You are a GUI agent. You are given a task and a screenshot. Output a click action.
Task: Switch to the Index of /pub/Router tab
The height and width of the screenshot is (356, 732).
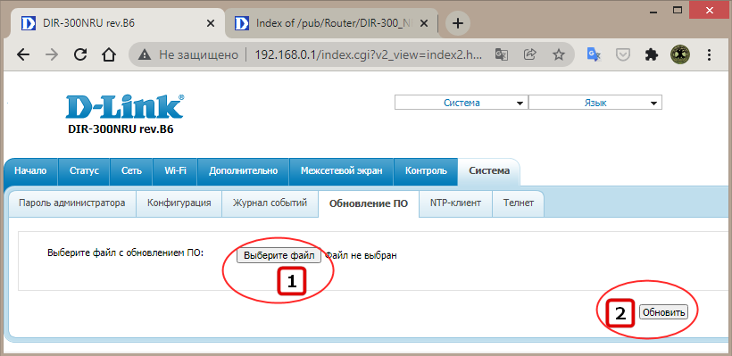(331, 23)
